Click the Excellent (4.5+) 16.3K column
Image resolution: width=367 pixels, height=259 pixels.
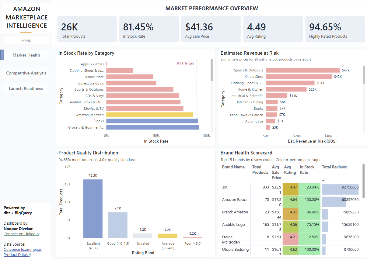(93, 209)
